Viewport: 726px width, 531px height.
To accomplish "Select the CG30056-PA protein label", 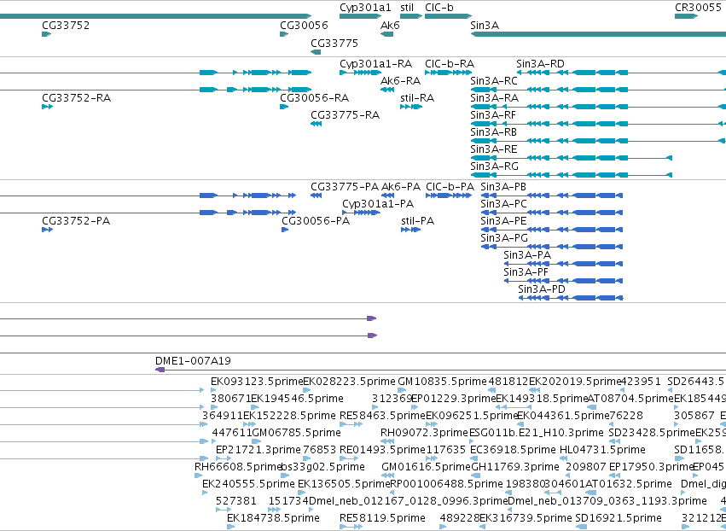I will point(316,221).
